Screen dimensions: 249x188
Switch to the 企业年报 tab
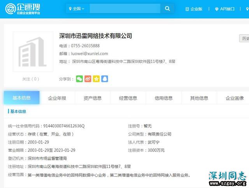[x=57, y=98]
